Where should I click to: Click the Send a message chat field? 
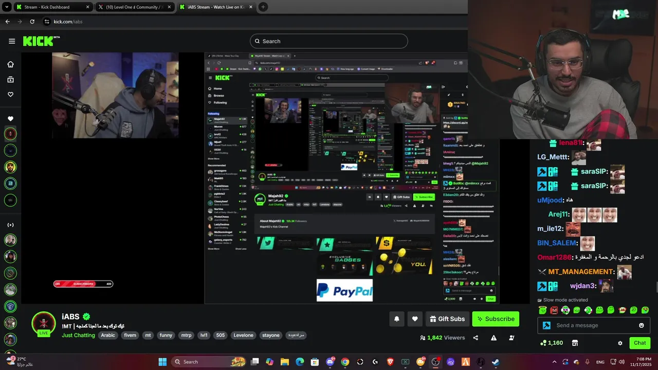coord(594,325)
